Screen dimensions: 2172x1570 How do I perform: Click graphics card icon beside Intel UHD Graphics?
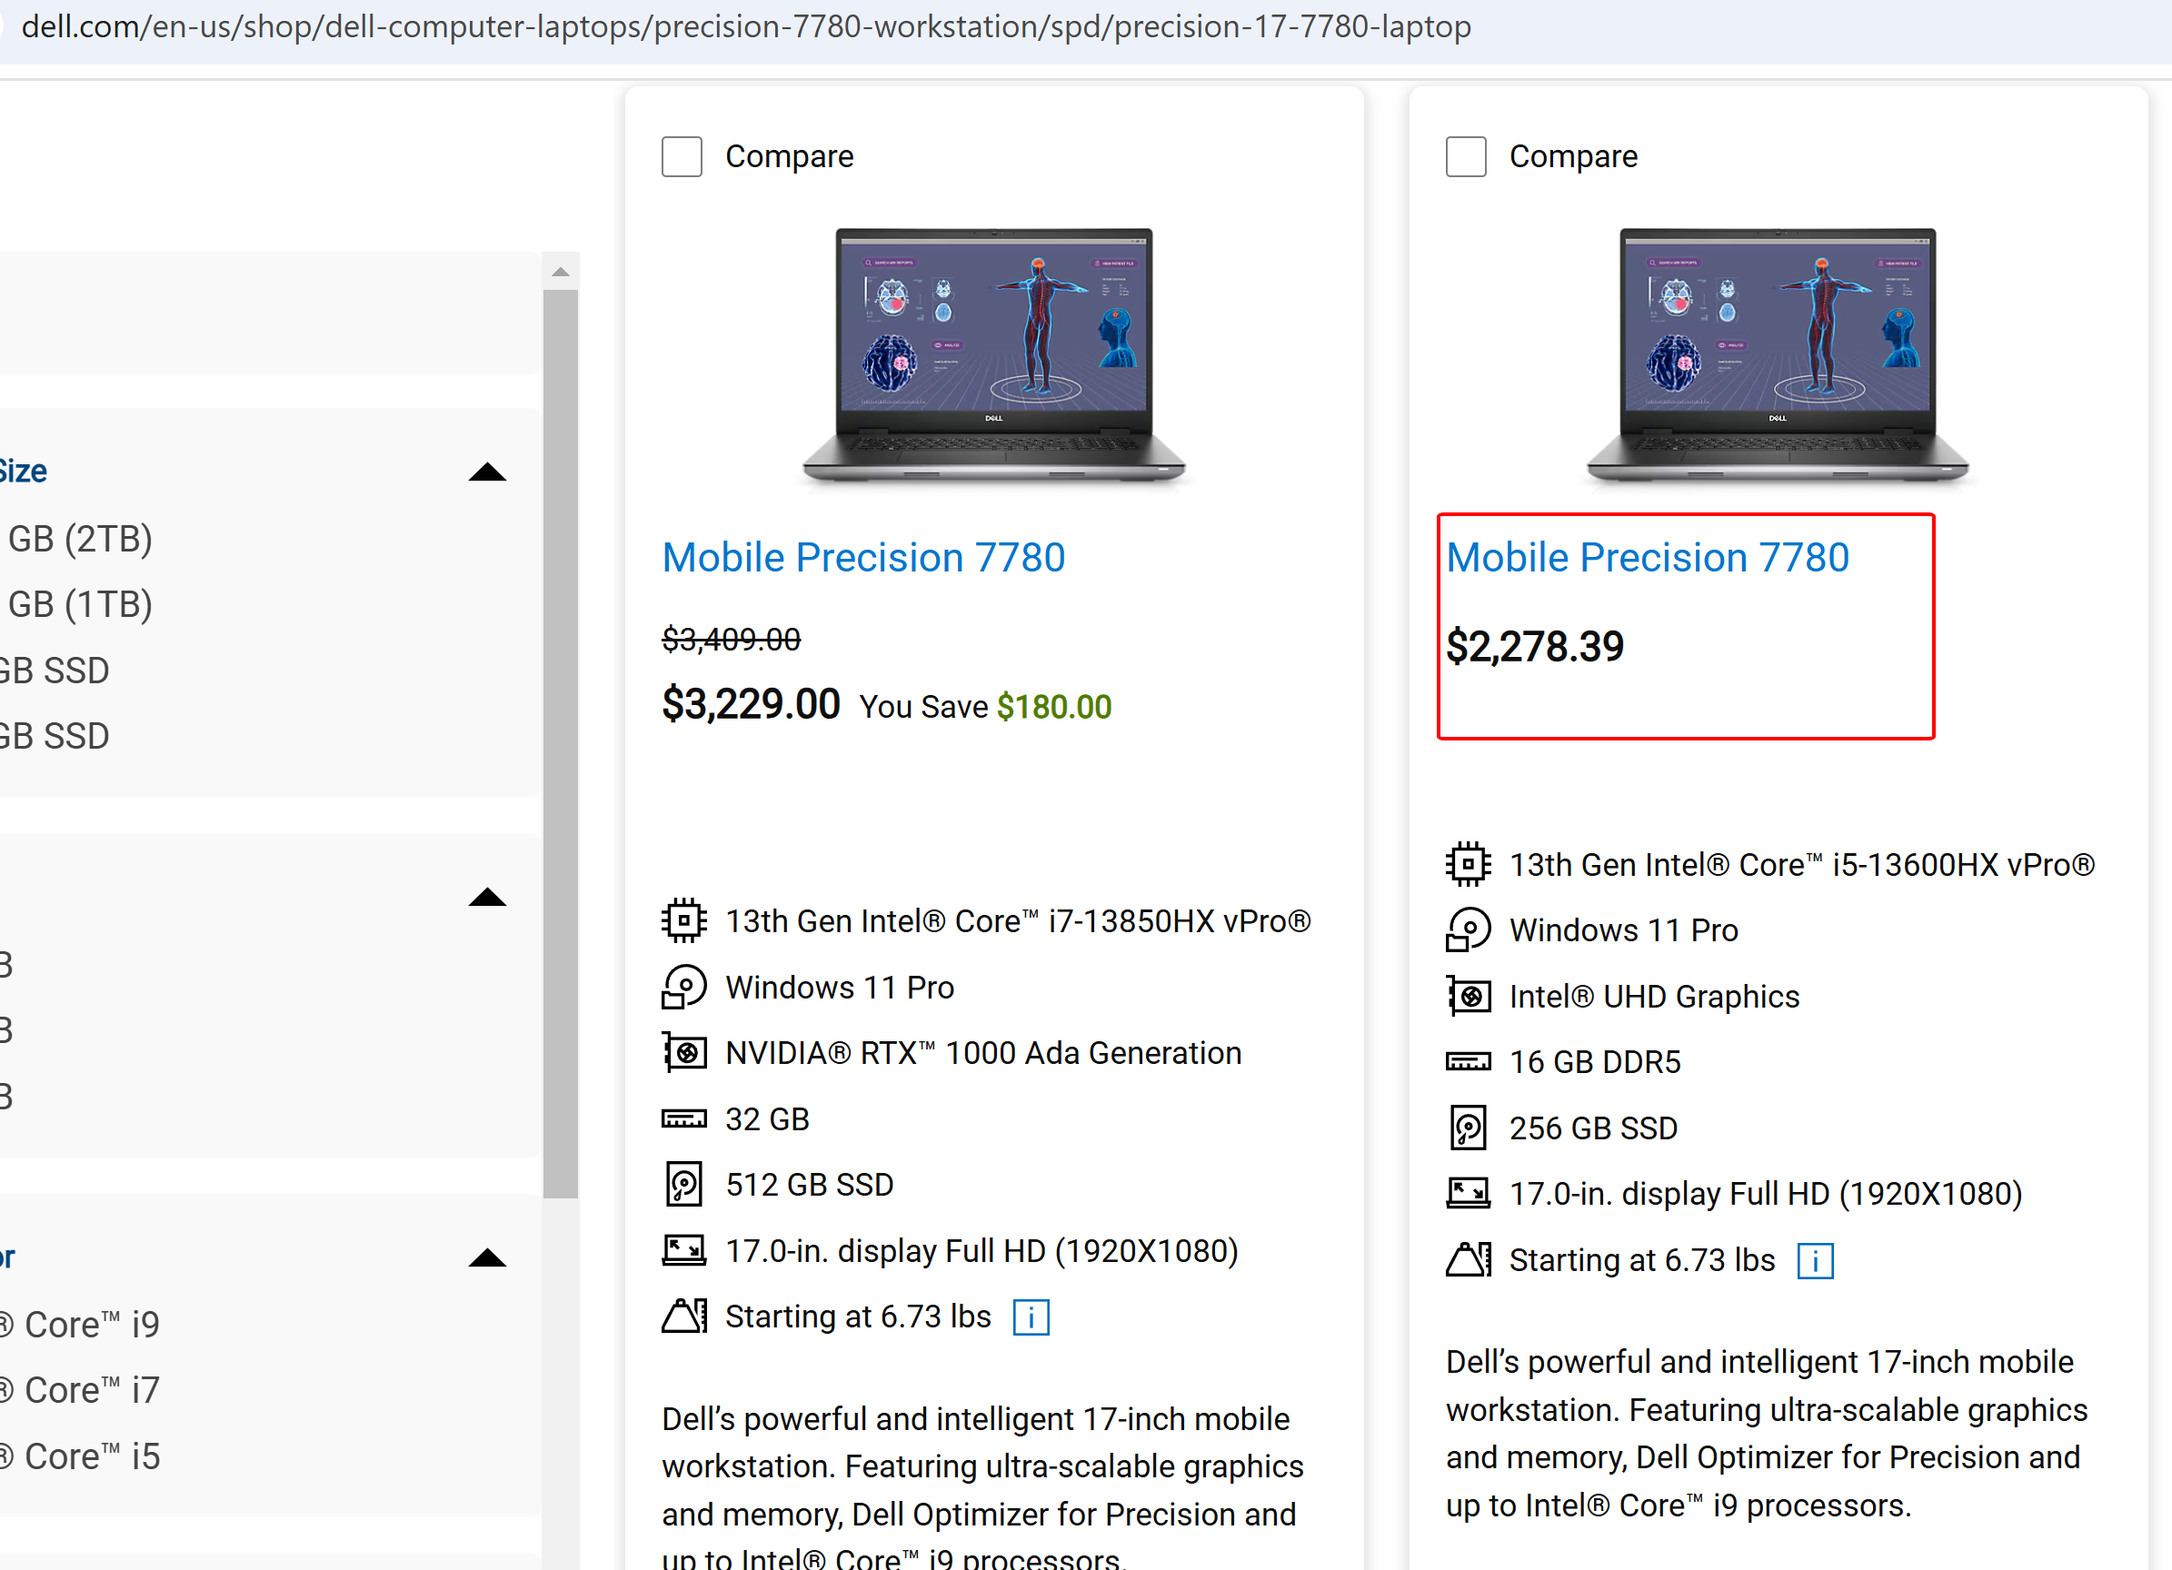pyautogui.click(x=1468, y=997)
